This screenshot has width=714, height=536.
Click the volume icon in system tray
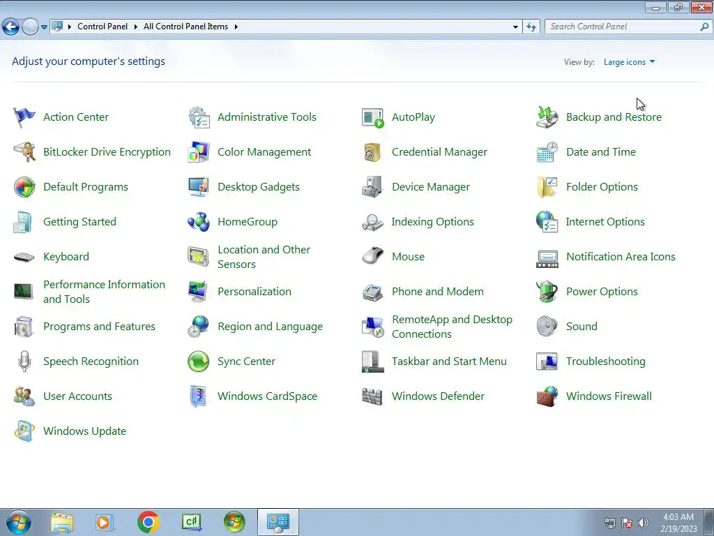[644, 523]
